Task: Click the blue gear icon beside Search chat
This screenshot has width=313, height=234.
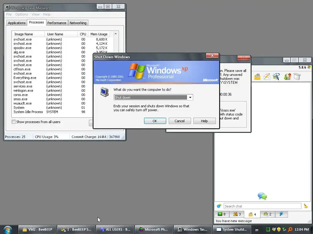Action: 219,206
